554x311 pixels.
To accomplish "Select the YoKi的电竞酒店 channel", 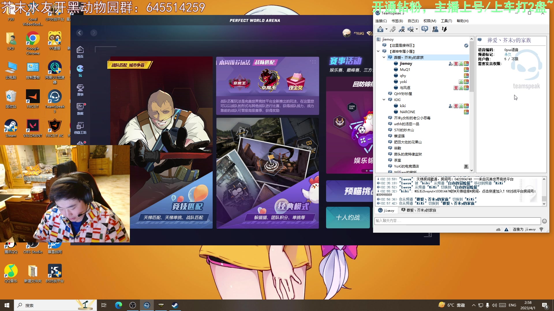I will pyautogui.click(x=406, y=166).
